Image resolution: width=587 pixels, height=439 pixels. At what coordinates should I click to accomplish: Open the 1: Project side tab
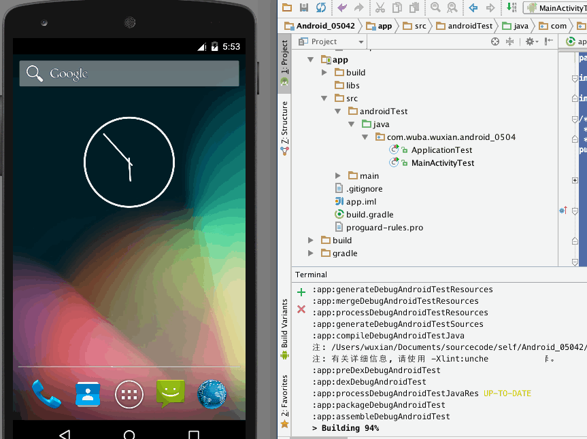pyautogui.click(x=284, y=63)
